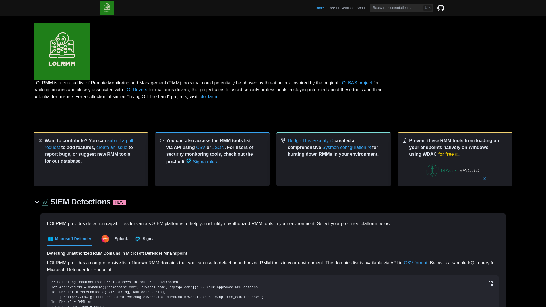Click the MagicSword logo
This screenshot has width=546, height=307.
point(453,170)
